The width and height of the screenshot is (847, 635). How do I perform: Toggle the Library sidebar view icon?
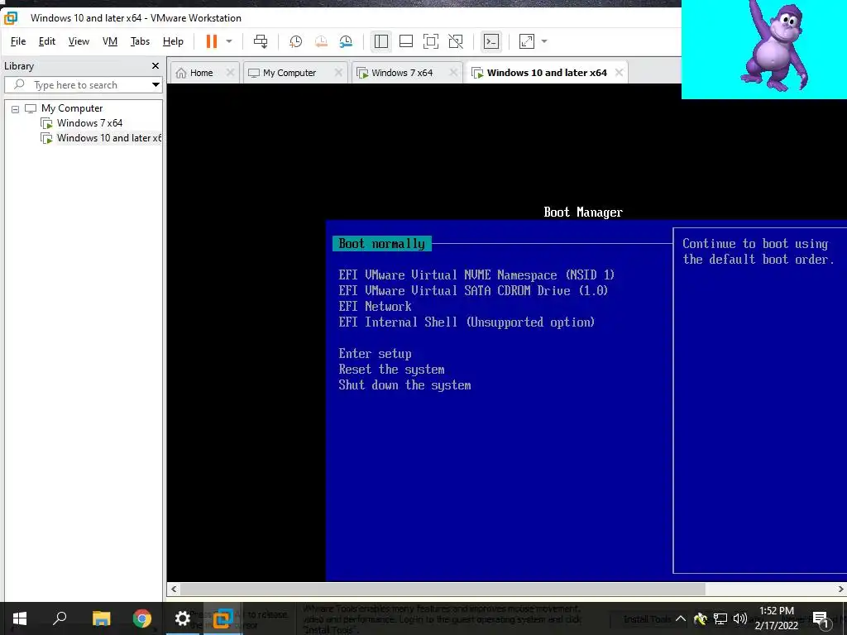click(x=381, y=41)
